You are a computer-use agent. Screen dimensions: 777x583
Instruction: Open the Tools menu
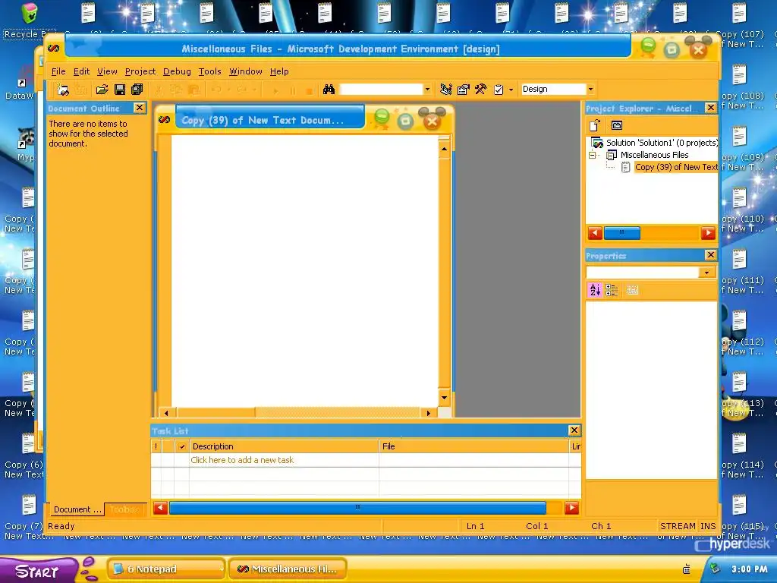209,71
